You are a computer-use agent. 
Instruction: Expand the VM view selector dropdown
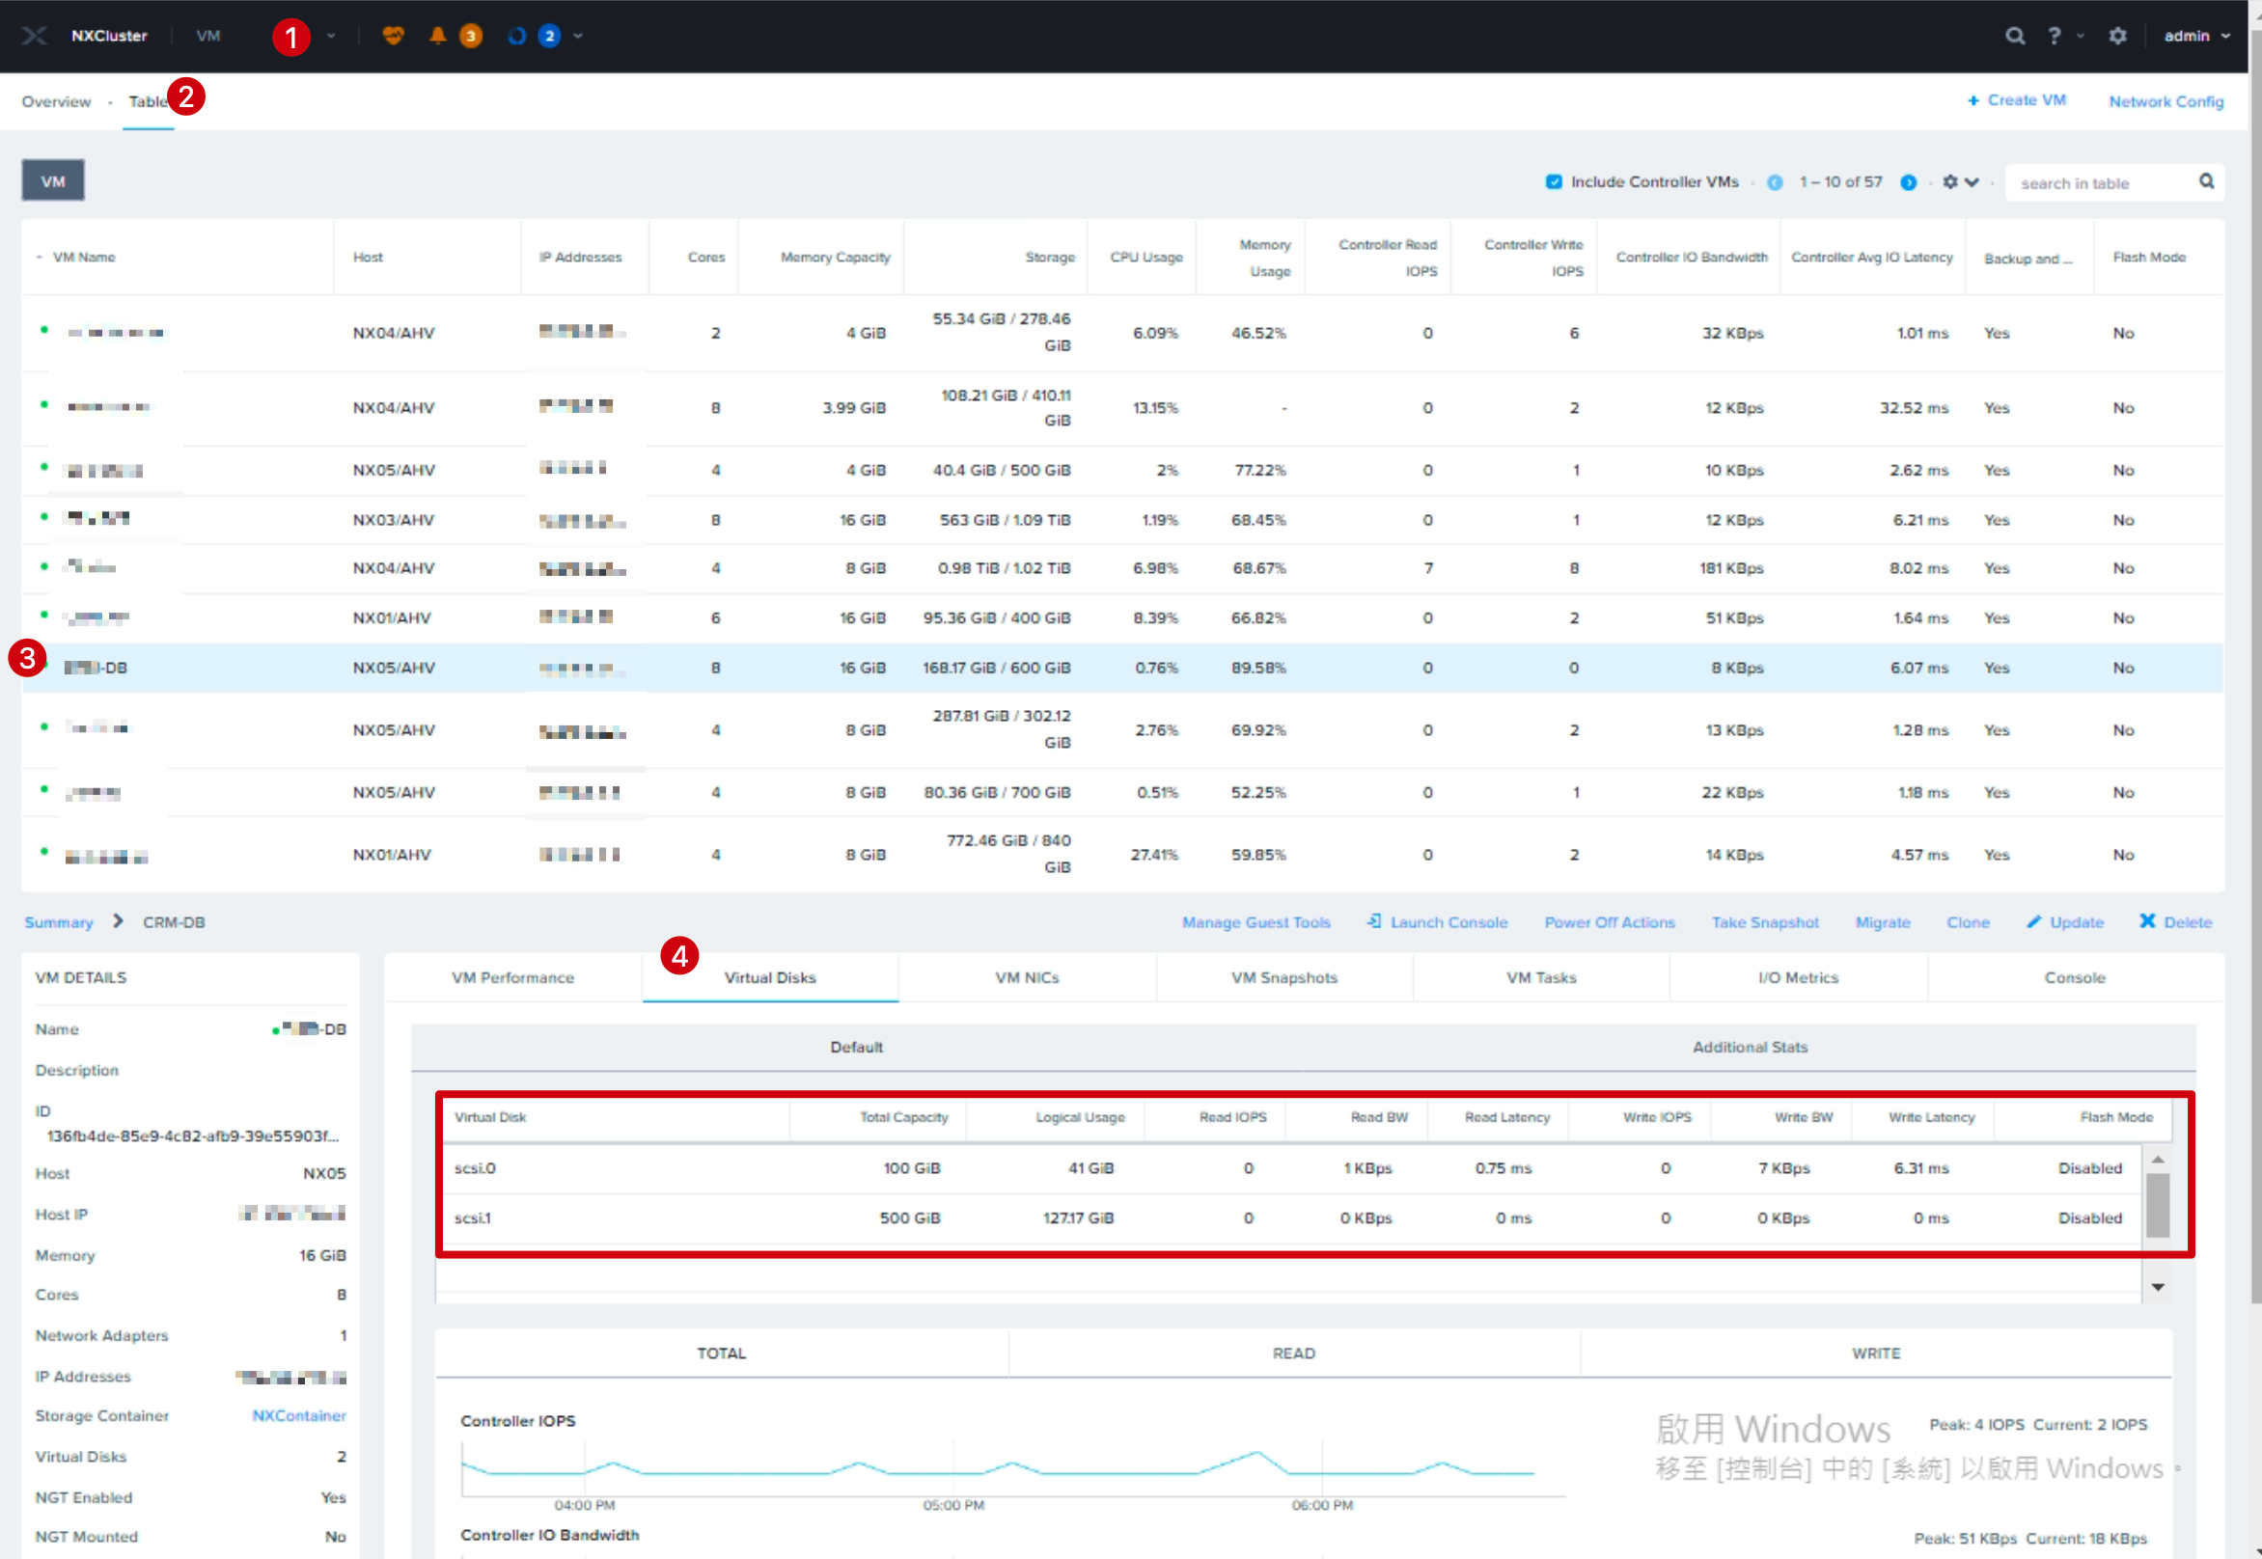point(331,36)
